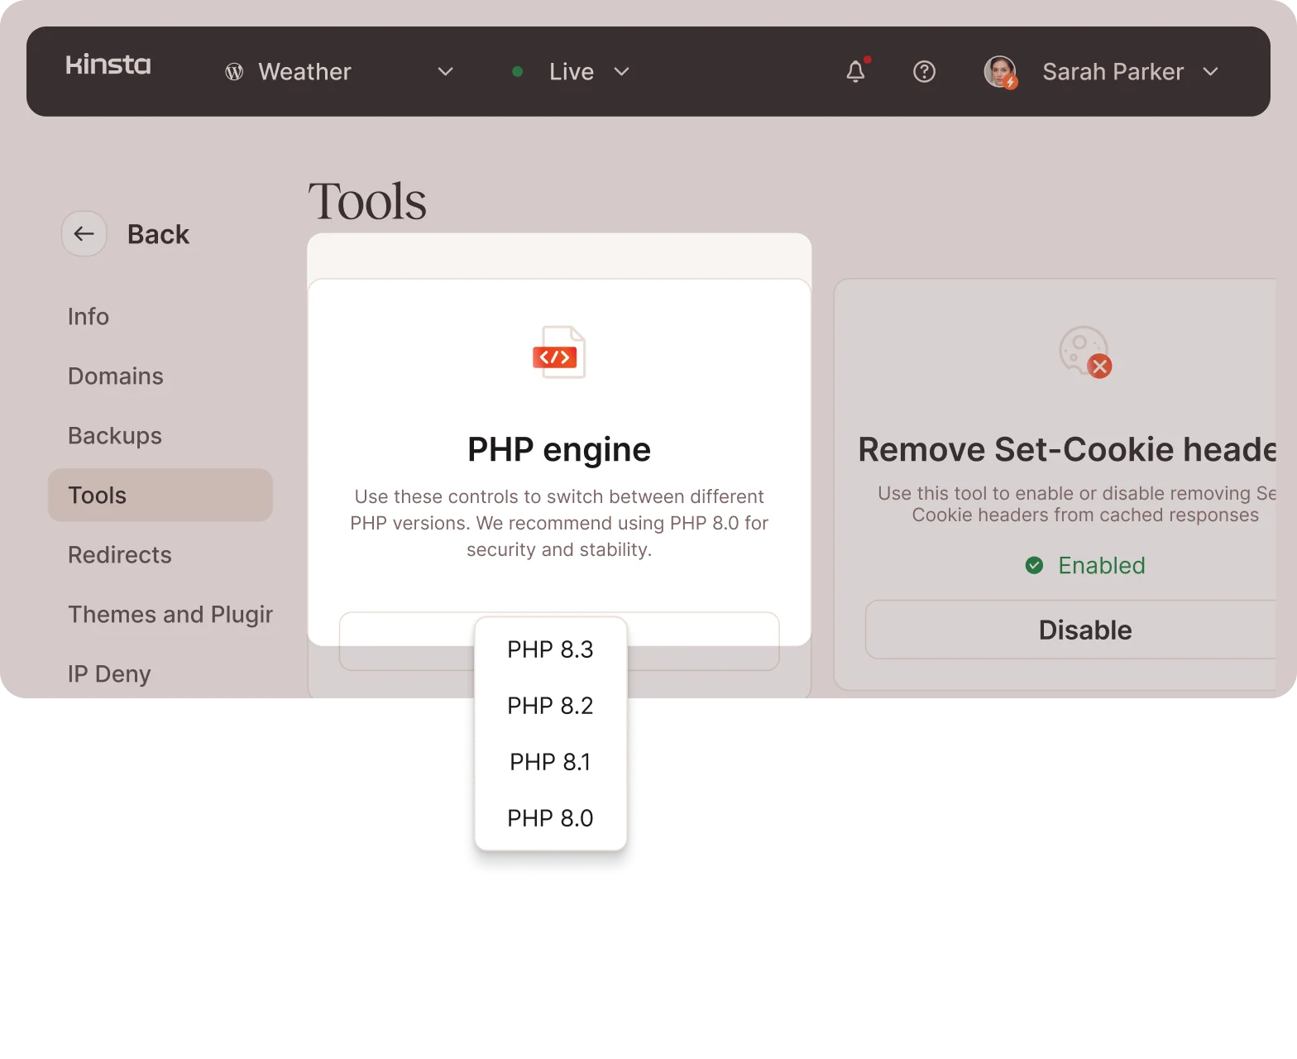The image size is (1297, 1059).
Task: Click the Kinsta logo
Action: point(108,65)
